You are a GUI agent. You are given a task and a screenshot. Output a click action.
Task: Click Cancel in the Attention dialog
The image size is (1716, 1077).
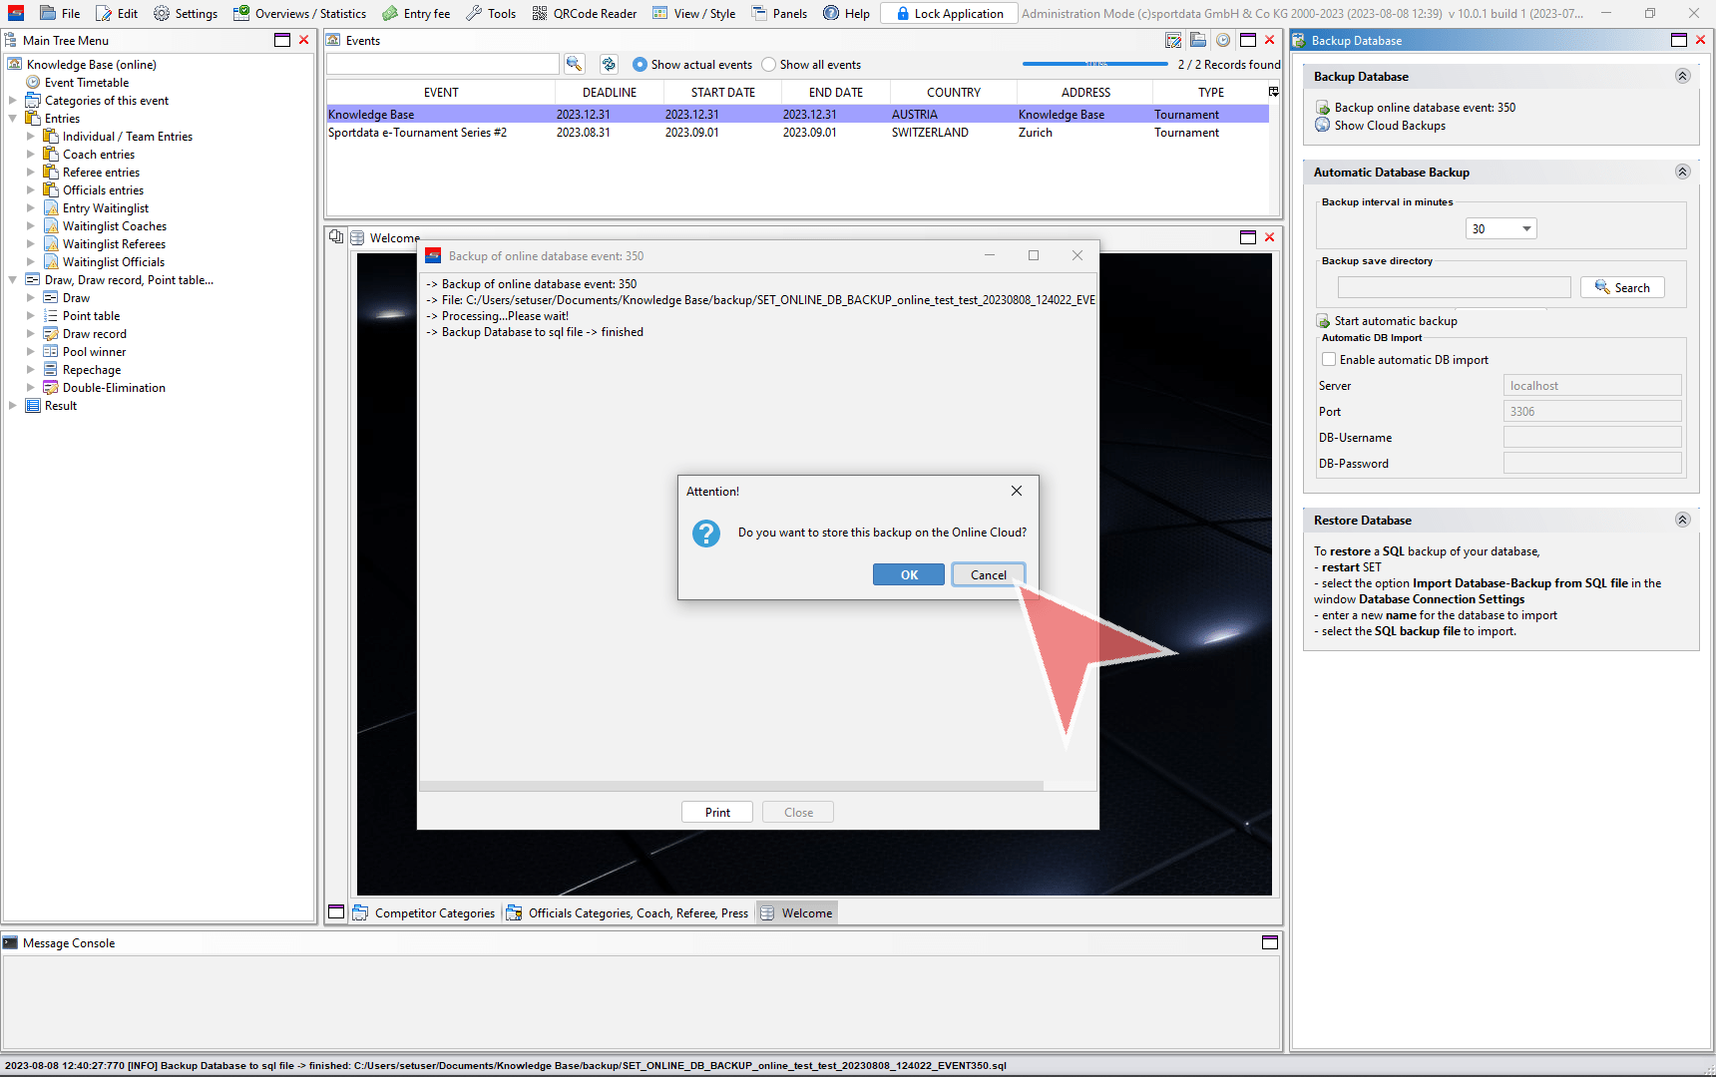point(988,575)
